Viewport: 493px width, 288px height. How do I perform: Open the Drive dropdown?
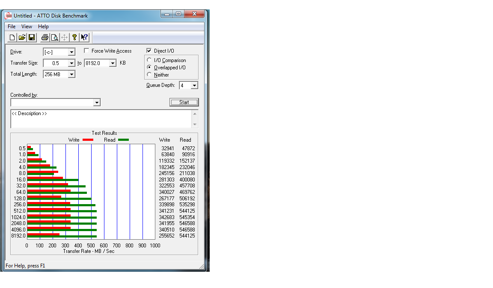click(72, 52)
